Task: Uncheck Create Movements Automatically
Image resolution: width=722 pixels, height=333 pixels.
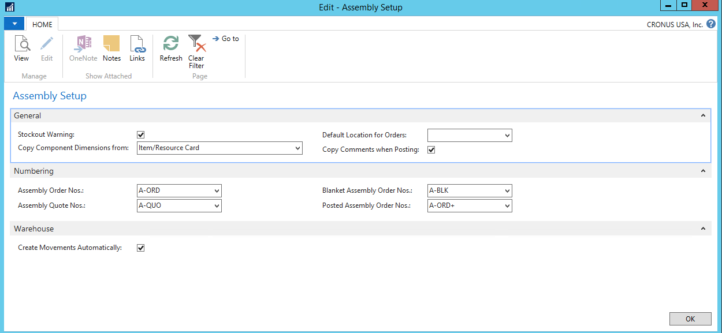Action: pyautogui.click(x=140, y=248)
